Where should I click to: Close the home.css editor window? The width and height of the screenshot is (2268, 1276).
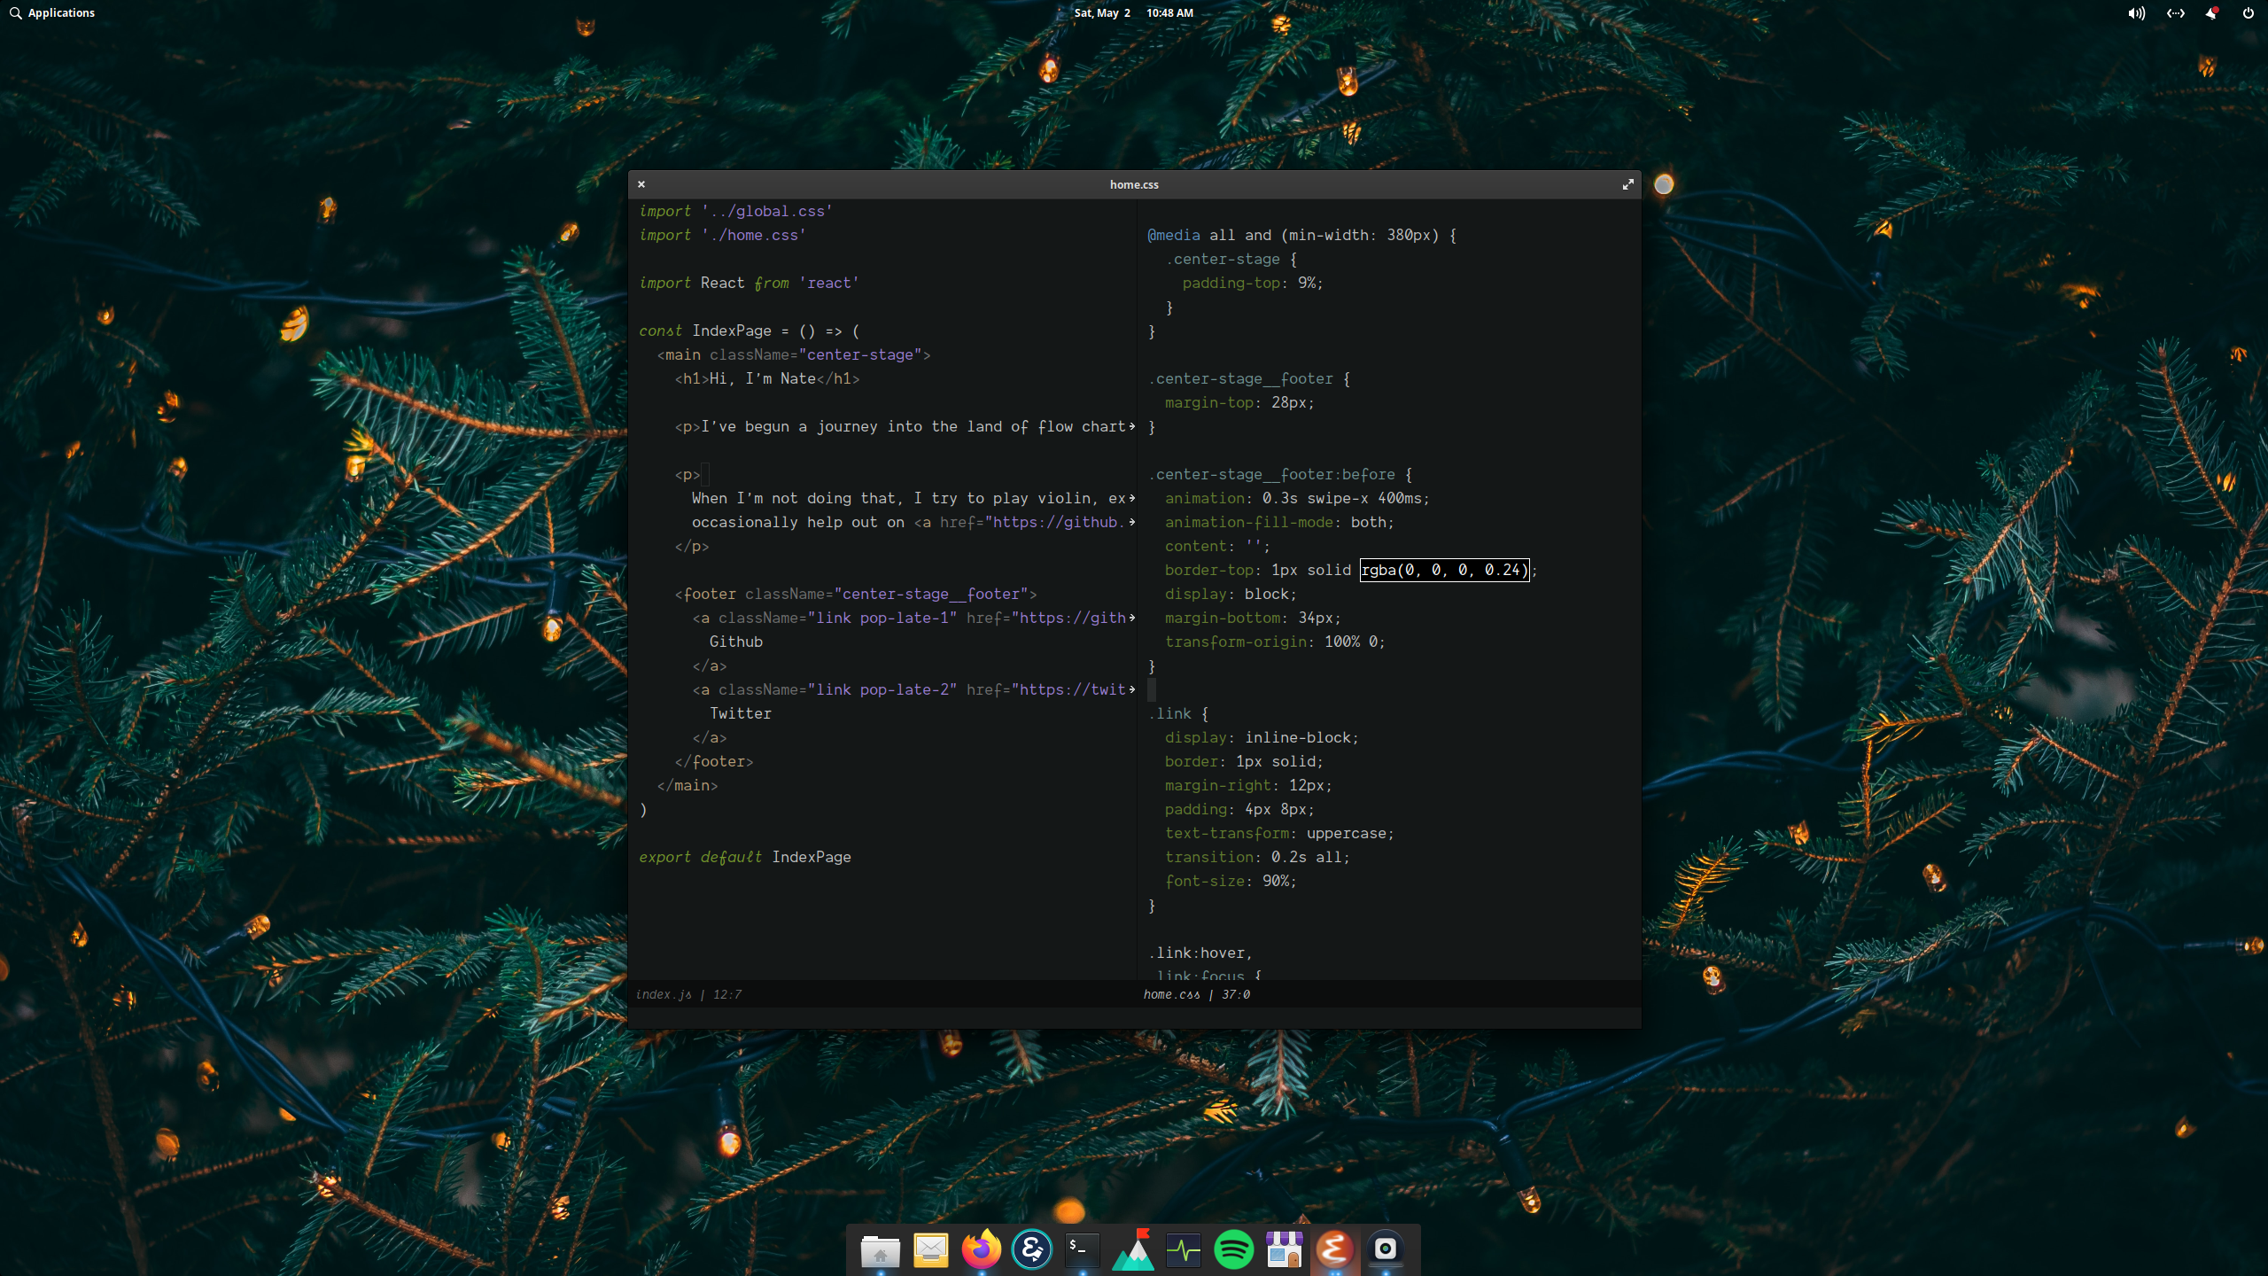641,184
